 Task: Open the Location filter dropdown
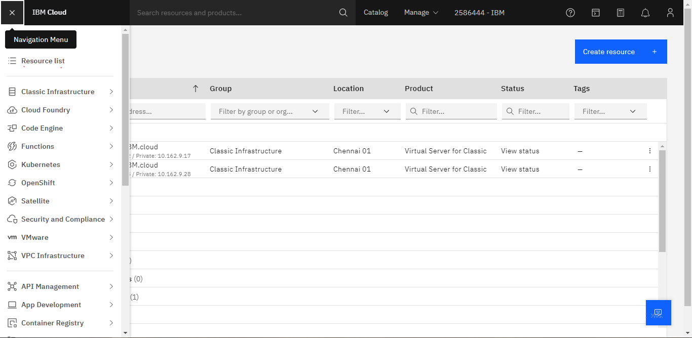[x=367, y=111]
